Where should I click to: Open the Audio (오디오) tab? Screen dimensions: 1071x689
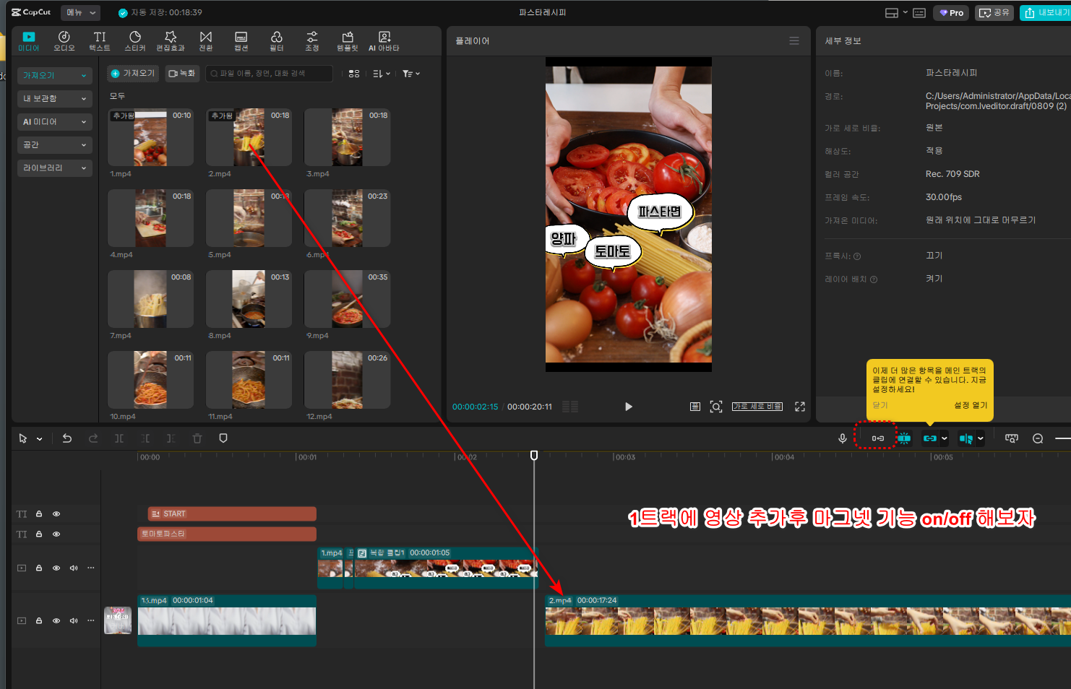64,41
